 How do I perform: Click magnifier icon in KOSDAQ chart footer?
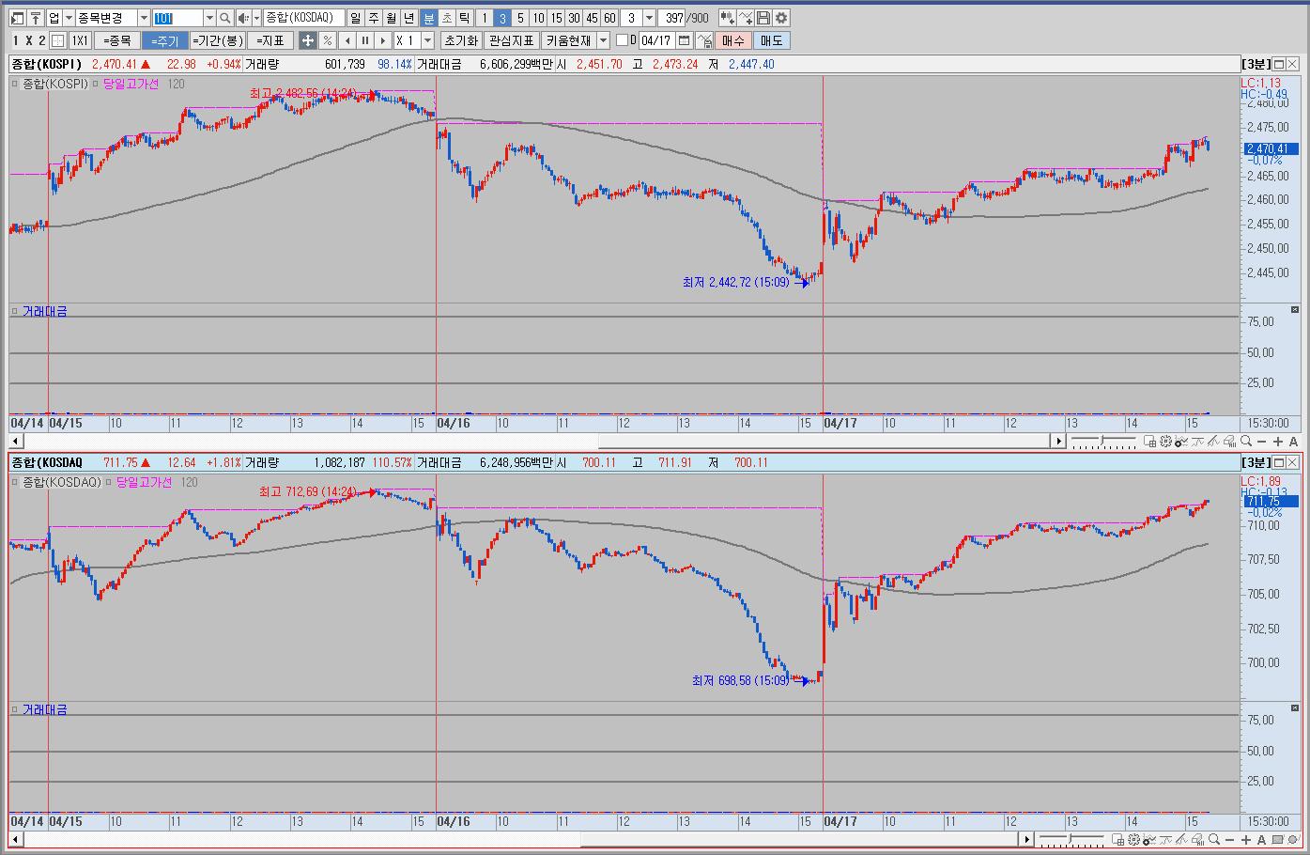[x=1214, y=840]
